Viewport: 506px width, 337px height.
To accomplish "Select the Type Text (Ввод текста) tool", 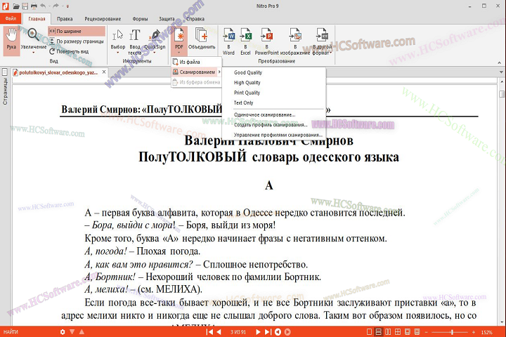I will coord(135,39).
